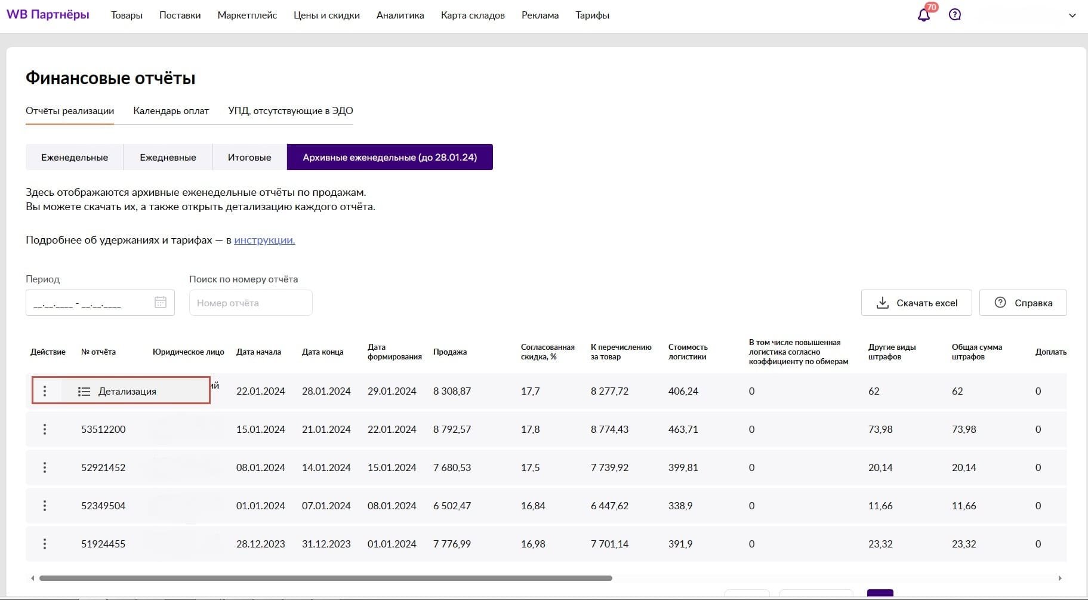Viewport: 1088px width, 600px height.
Task: Open actions menu for report 51924455
Action: 45,544
